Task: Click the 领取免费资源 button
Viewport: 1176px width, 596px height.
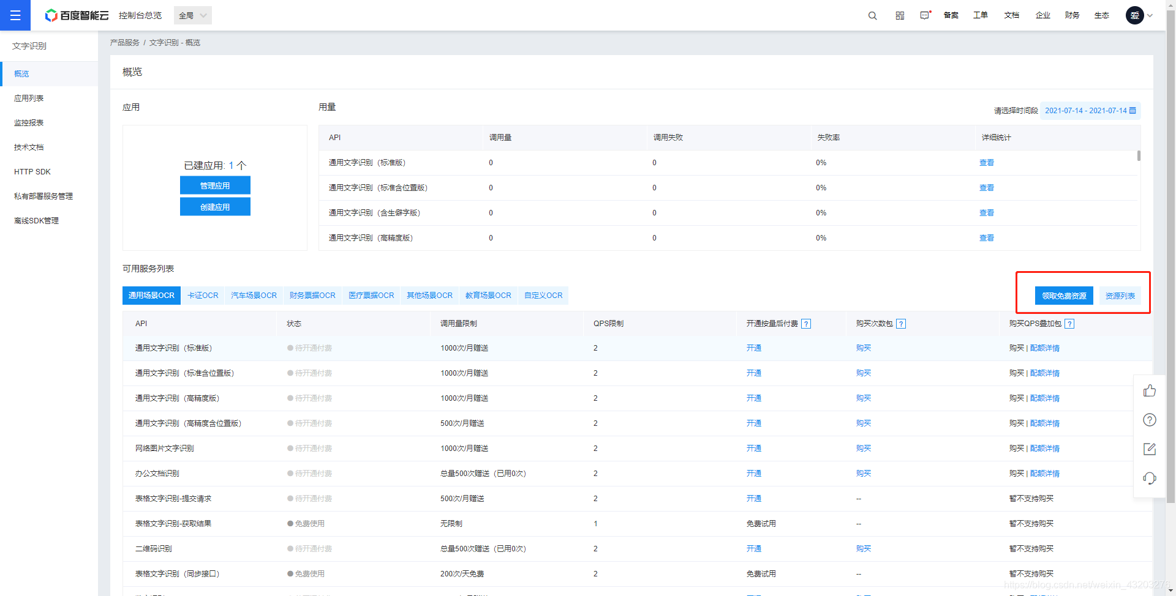Action: point(1064,296)
